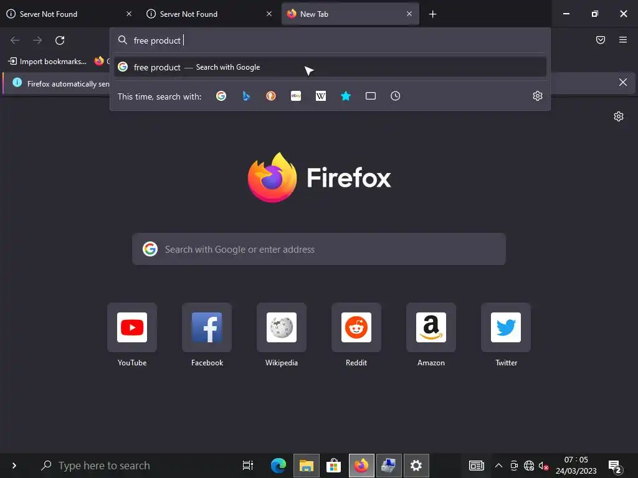Viewport: 638px width, 478px height.
Task: Click Import bookmarks in bookmarks toolbar
Action: point(47,62)
